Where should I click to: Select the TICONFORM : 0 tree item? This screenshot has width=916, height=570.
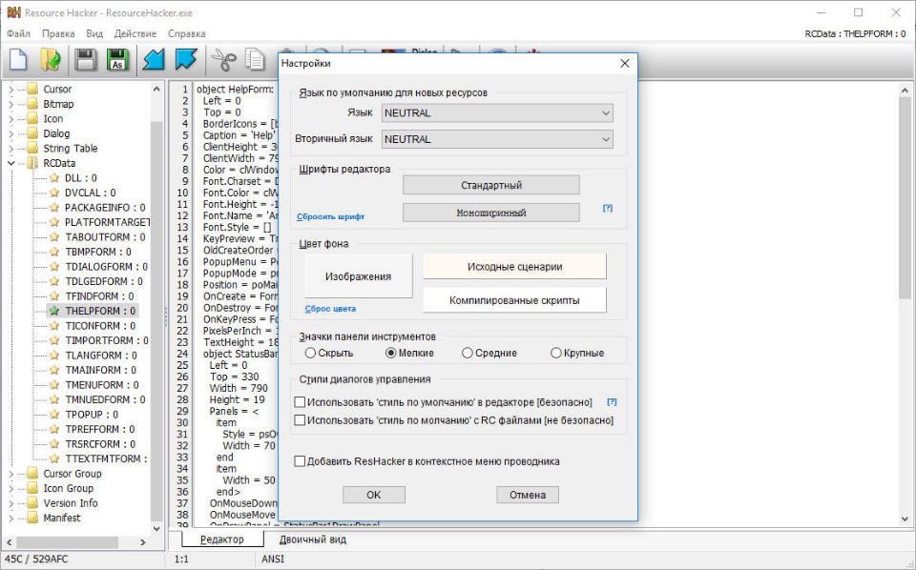tap(100, 326)
